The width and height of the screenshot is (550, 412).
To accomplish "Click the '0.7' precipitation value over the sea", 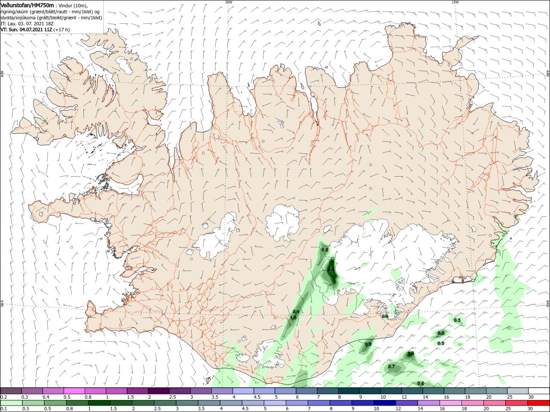I will coord(391,367).
